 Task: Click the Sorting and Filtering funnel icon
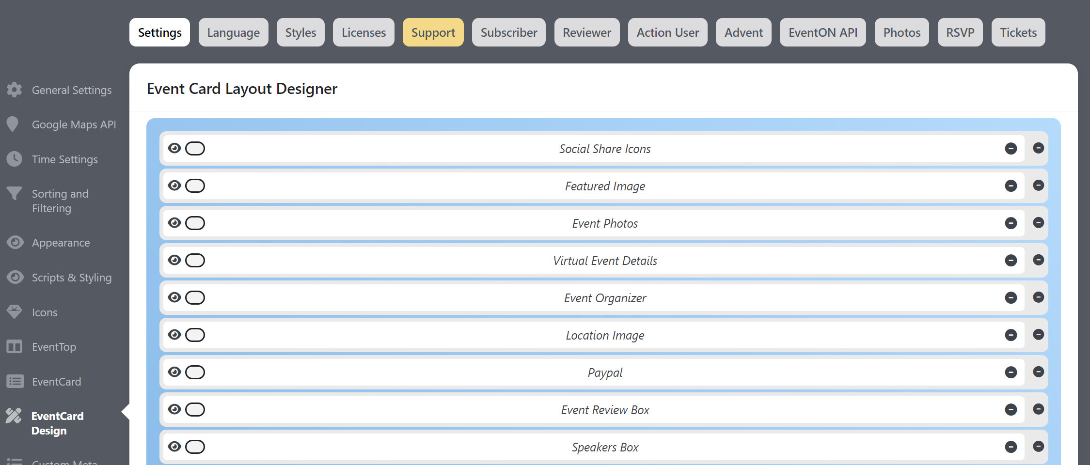click(15, 193)
